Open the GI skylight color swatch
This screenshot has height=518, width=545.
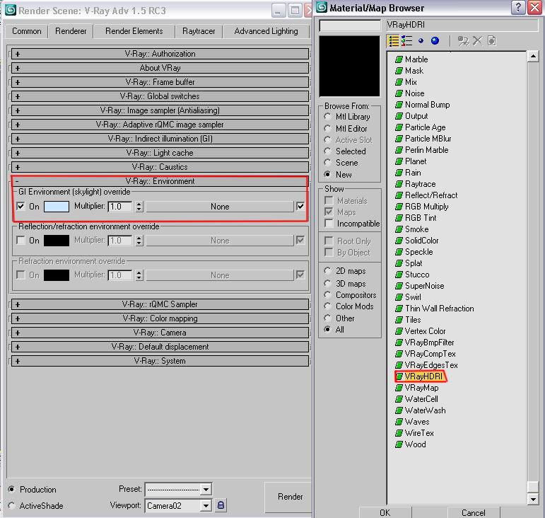click(x=57, y=207)
